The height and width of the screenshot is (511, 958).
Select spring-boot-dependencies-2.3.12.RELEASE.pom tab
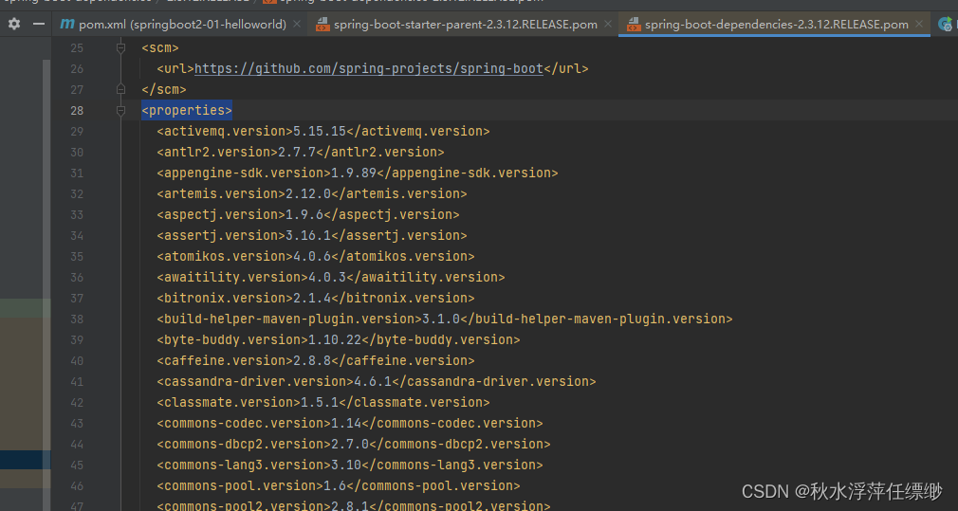777,25
